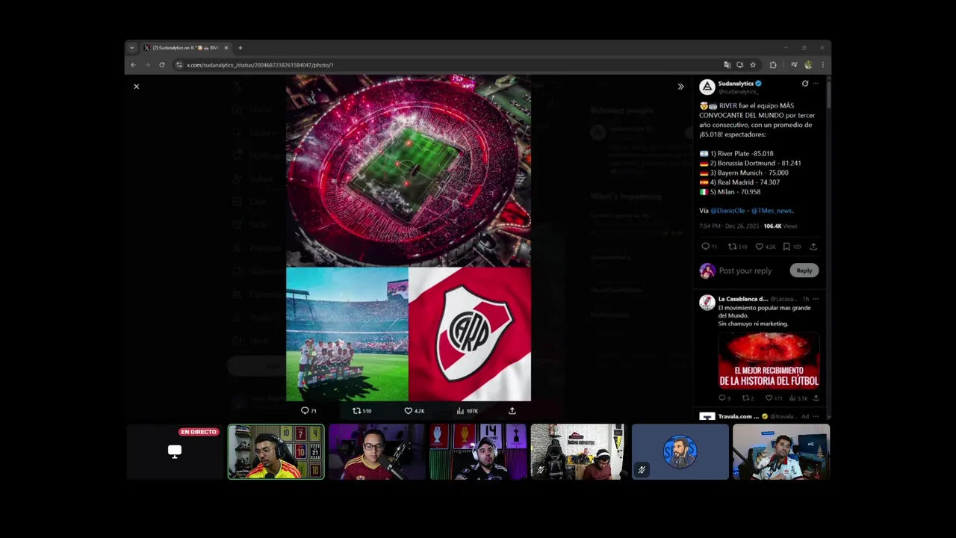Select the yellow jersey streamer video tile
This screenshot has width=956, height=538.
coord(276,452)
